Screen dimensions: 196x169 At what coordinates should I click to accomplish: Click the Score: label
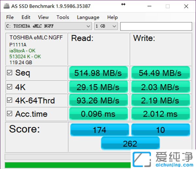(24, 129)
